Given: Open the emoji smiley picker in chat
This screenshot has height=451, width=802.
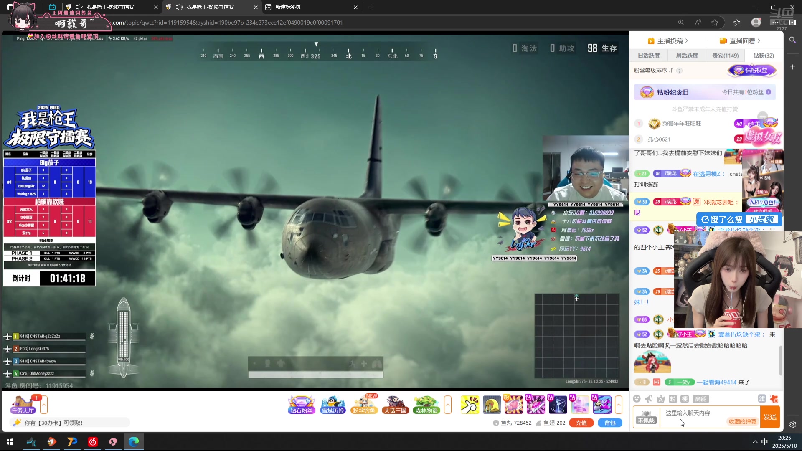Looking at the screenshot, I should pos(637,399).
